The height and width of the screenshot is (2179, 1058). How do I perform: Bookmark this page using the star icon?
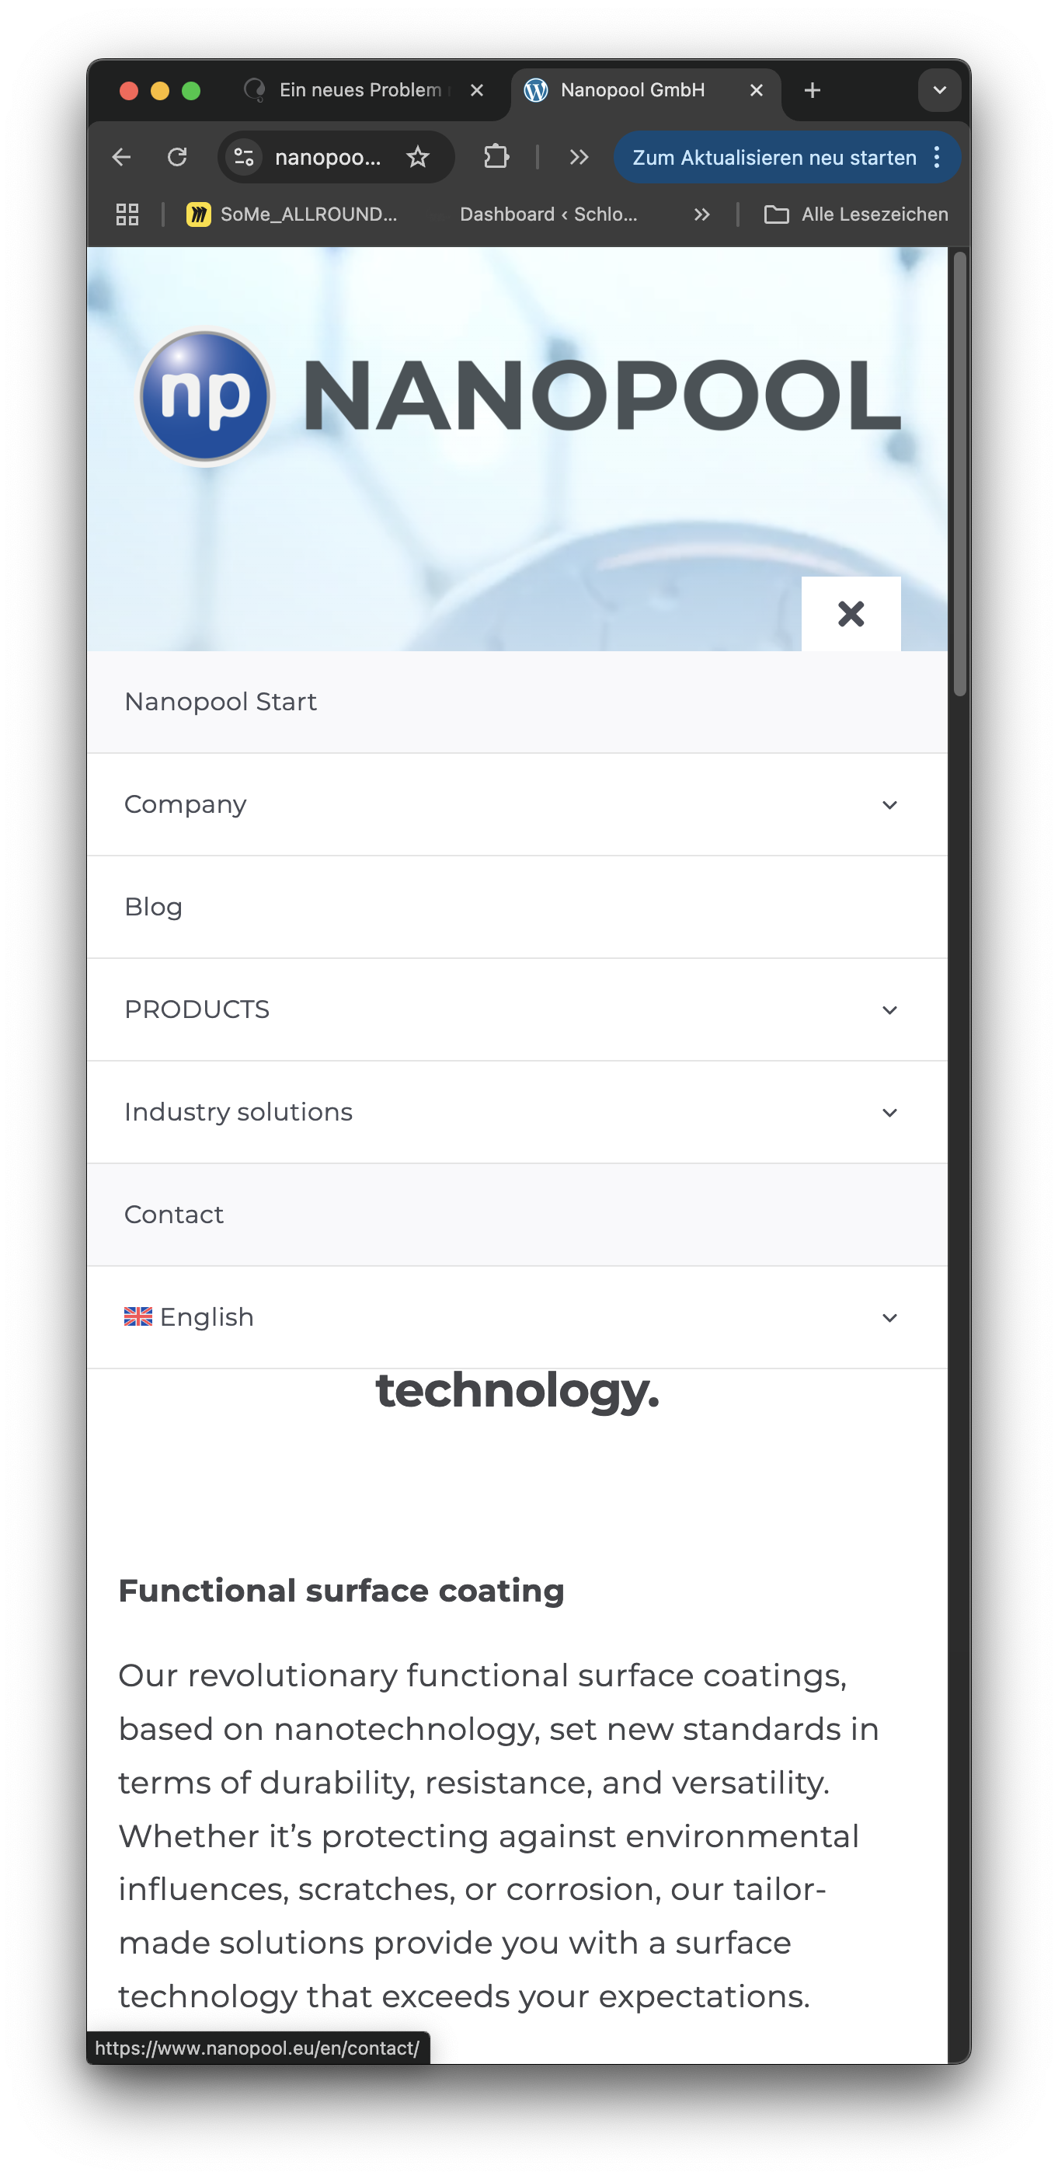point(418,157)
